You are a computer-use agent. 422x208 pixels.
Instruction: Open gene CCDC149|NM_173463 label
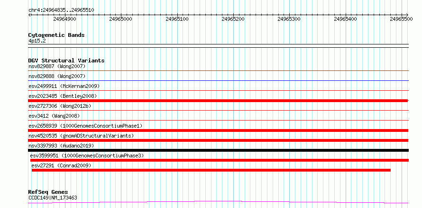pyautogui.click(x=53, y=198)
